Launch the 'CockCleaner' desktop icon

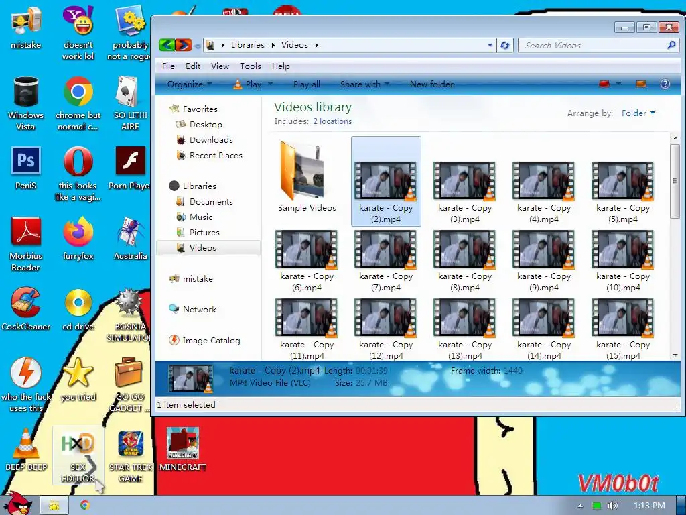pos(26,308)
